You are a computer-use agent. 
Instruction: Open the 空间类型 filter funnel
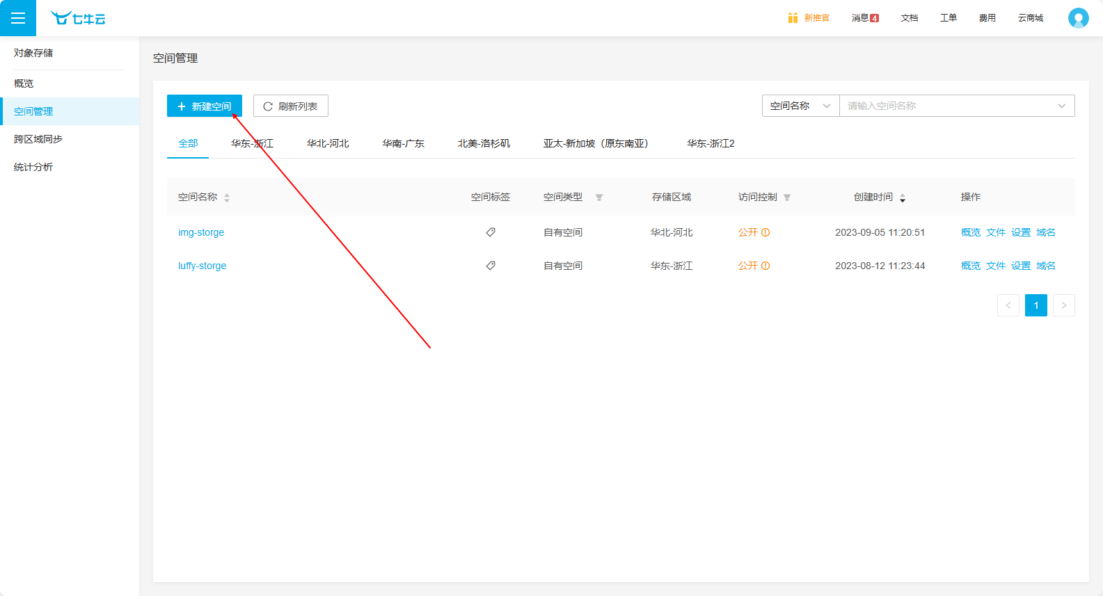[599, 198]
